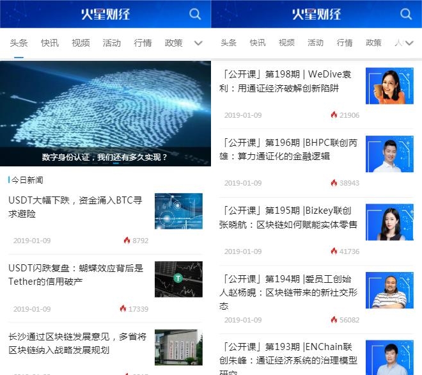Screen dimensions: 422x375
Task: Click date 2019-01-09 under USDT闪跌复盘 article
Action: 32,308
